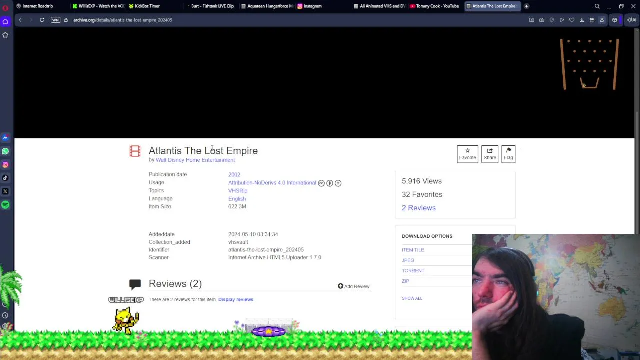The width and height of the screenshot is (640, 360).
Task: Open the Opera menu logo
Action: (5, 7)
